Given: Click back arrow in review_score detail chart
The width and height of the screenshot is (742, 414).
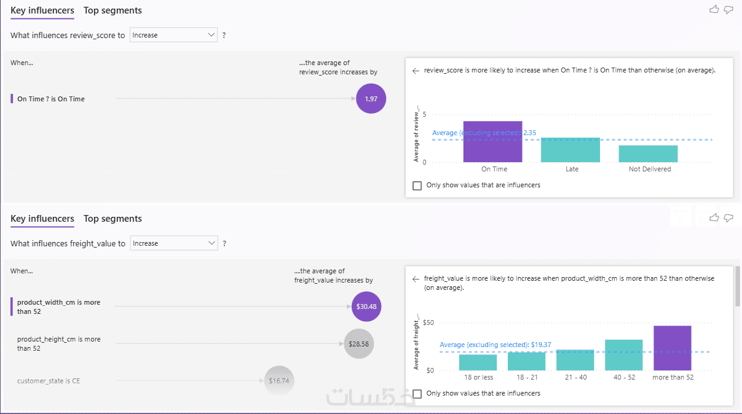Looking at the screenshot, I should (416, 71).
